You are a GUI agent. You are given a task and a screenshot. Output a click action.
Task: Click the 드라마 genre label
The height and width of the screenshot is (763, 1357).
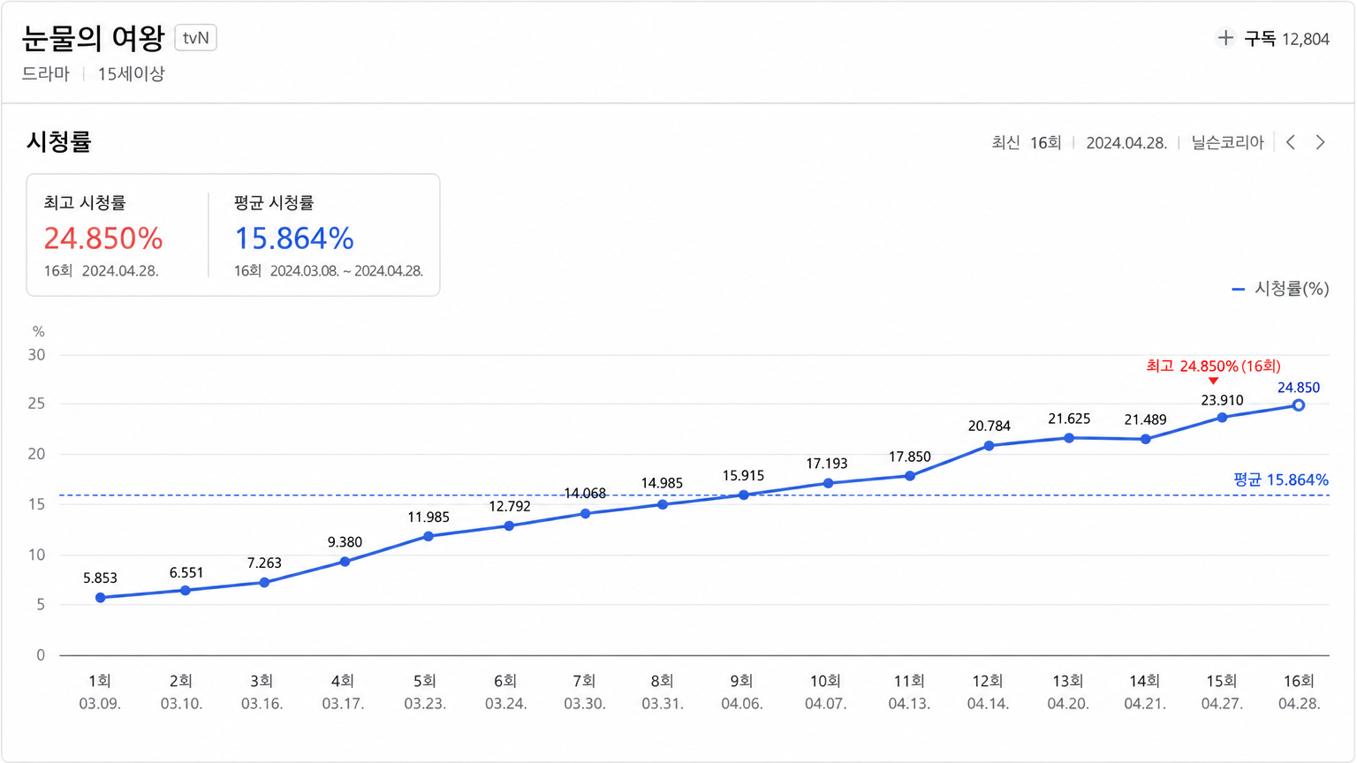click(x=46, y=73)
